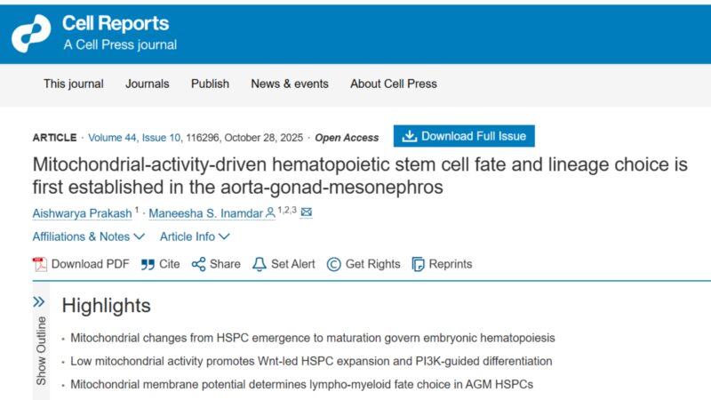Open the This journal menu
The width and height of the screenshot is (711, 400).
pos(74,84)
